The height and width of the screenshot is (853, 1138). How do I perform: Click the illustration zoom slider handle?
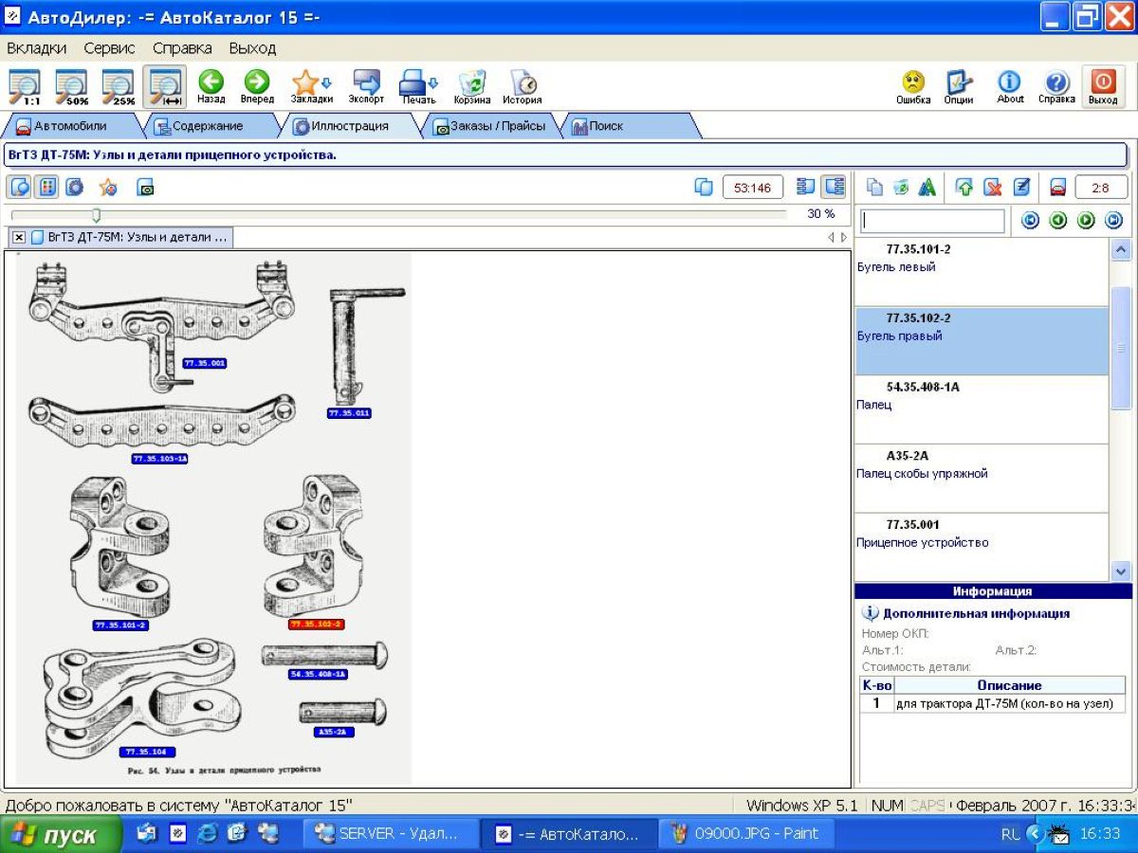(x=96, y=214)
